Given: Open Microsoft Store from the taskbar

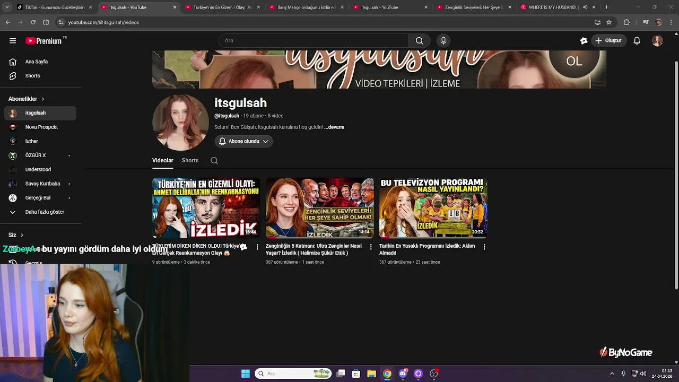Looking at the screenshot, I should tap(356, 374).
